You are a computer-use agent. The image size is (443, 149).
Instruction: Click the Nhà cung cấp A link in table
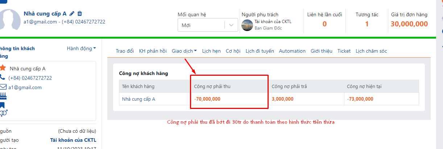pos(138,99)
